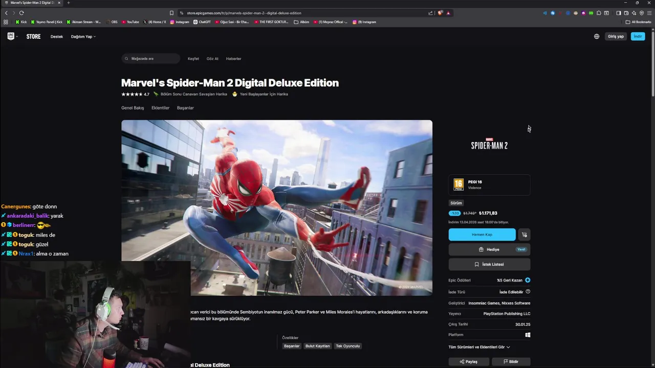Click Insomniac Games, Nixxes Software developer text
Viewport: 655px width, 368px height.
pyautogui.click(x=499, y=303)
